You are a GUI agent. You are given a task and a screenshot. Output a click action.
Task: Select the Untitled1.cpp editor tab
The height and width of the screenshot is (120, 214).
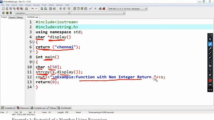(x=32, y=17)
